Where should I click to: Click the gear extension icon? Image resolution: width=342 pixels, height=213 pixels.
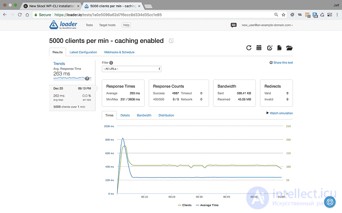(292, 15)
